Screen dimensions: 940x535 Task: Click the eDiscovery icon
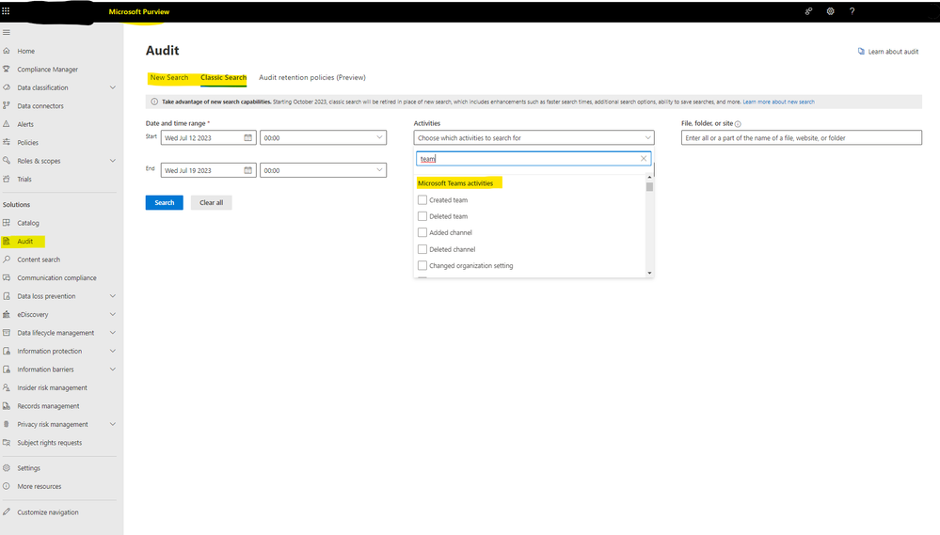tap(7, 315)
